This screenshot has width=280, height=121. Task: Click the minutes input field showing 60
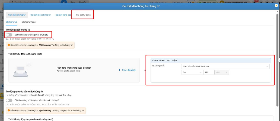tap(208, 72)
